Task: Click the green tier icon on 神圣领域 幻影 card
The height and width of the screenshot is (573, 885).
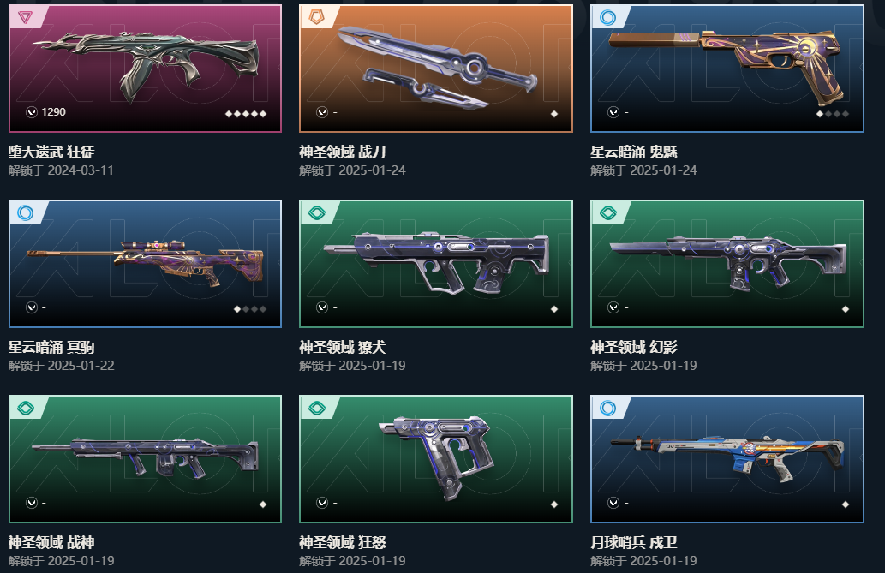Action: pos(608,212)
